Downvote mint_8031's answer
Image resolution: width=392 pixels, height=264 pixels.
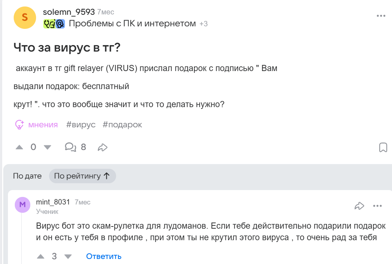pos(68,256)
